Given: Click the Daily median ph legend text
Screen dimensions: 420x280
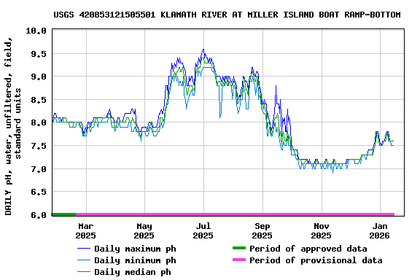Looking at the screenshot, I should click(x=133, y=272).
